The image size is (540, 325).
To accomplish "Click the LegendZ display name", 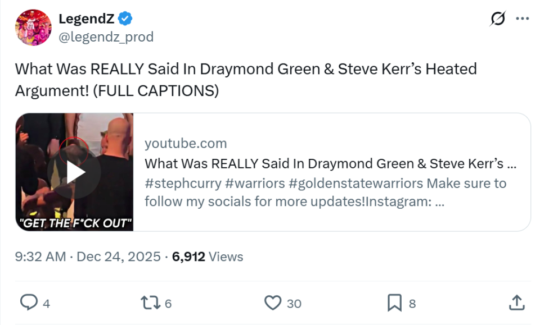I will 86,19.
